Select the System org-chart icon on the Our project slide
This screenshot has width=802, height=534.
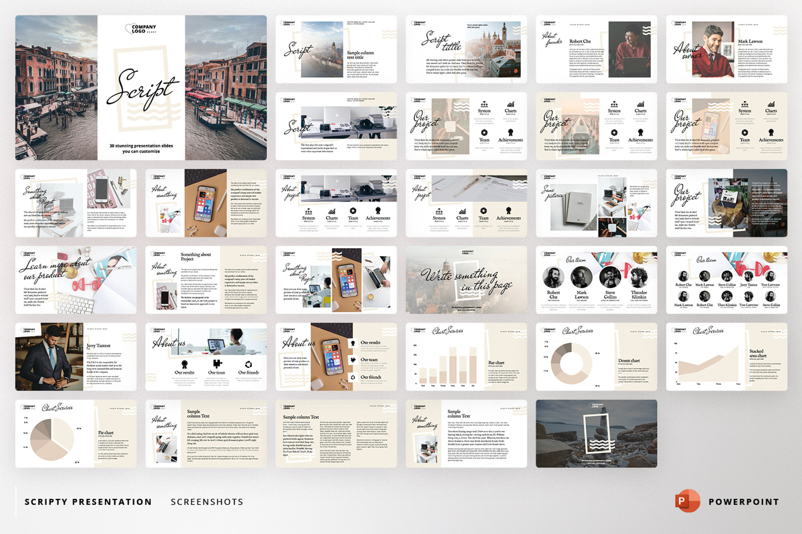484,105
